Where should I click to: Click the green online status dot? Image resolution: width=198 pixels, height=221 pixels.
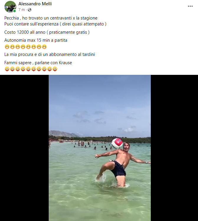pos(14,11)
